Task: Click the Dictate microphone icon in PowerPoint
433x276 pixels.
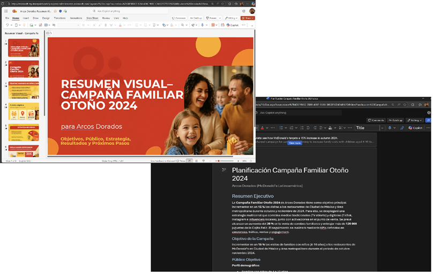Action: tap(203, 25)
